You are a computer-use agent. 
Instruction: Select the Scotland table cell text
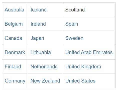(75, 10)
